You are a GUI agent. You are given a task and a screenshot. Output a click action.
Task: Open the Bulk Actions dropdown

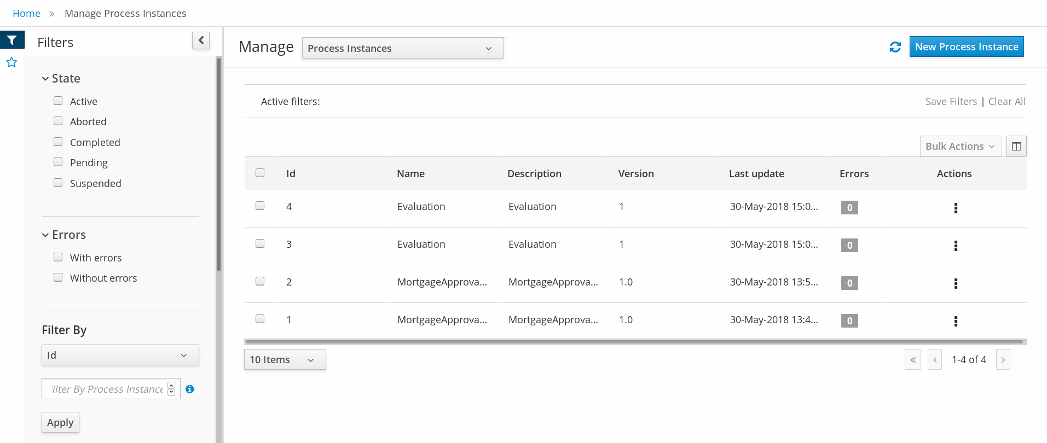(961, 146)
